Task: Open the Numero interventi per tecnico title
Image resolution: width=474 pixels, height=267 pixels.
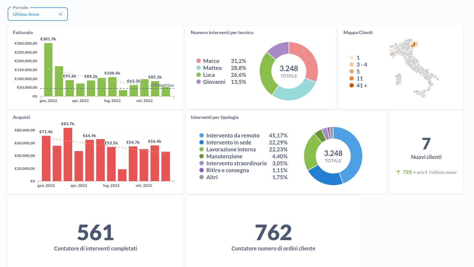Action: pos(222,32)
